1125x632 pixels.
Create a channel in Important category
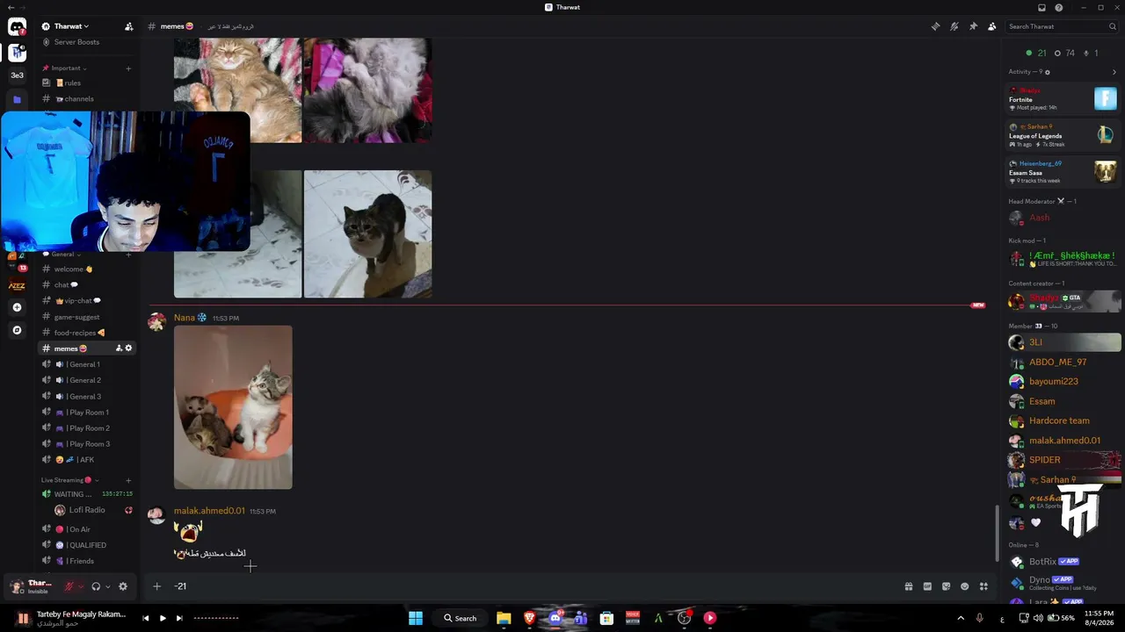point(128,68)
